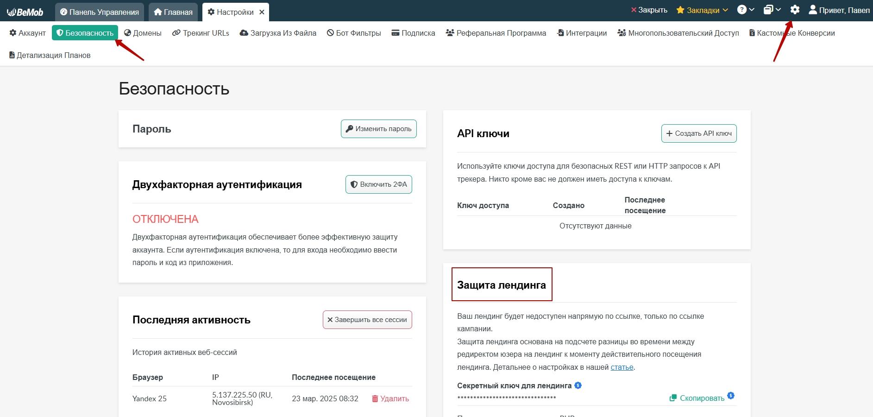Click the Создано column header
873x417 pixels.
pos(569,205)
